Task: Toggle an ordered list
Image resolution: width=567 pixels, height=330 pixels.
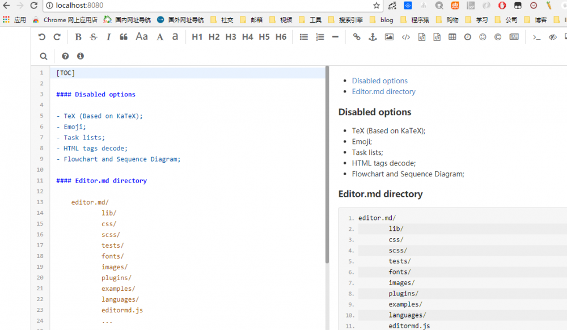Action: (x=320, y=36)
